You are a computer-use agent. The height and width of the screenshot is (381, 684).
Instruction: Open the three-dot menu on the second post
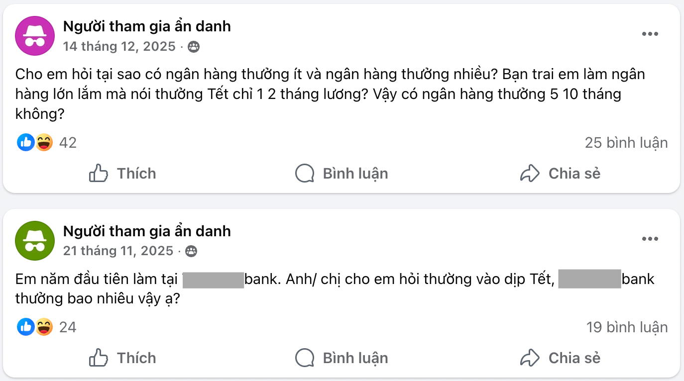(650, 238)
